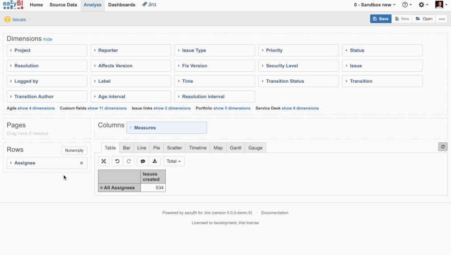Click the redo arrow icon
The image size is (451, 255).
coord(129,161)
